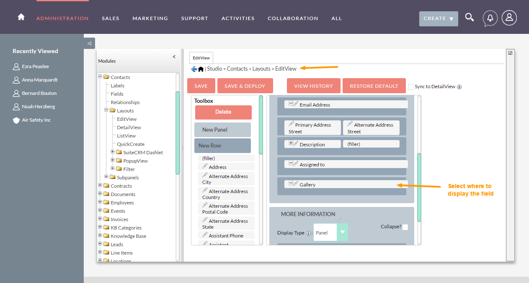Screen dimensions: 529x283
Task: Open the MARKETING menu
Action: click(x=150, y=18)
